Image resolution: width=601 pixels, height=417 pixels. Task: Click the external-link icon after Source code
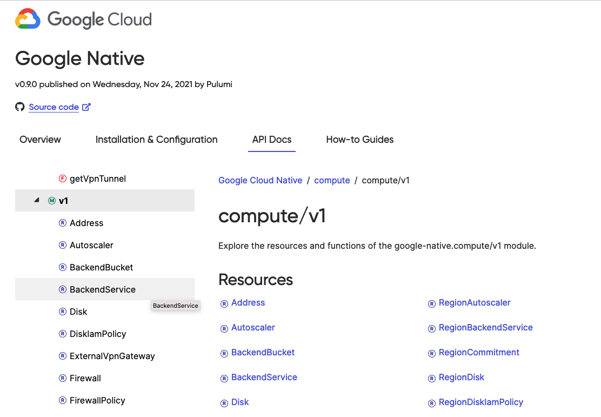pyautogui.click(x=86, y=107)
